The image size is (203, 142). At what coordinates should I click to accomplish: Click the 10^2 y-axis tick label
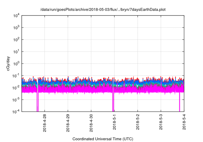(16, 40)
